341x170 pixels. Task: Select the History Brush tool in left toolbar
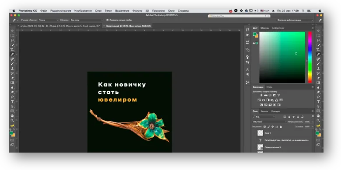(12, 73)
